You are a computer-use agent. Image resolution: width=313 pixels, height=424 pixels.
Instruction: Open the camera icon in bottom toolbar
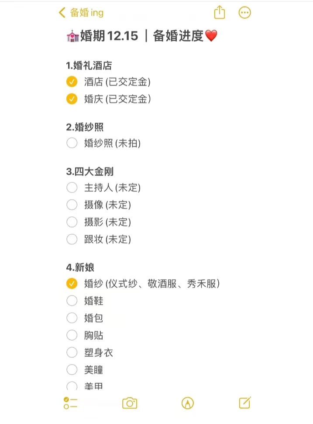pos(130,403)
